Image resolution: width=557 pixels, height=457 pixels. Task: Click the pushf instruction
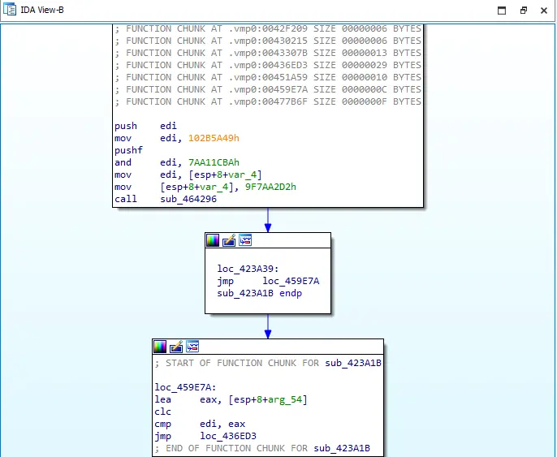tap(128, 150)
